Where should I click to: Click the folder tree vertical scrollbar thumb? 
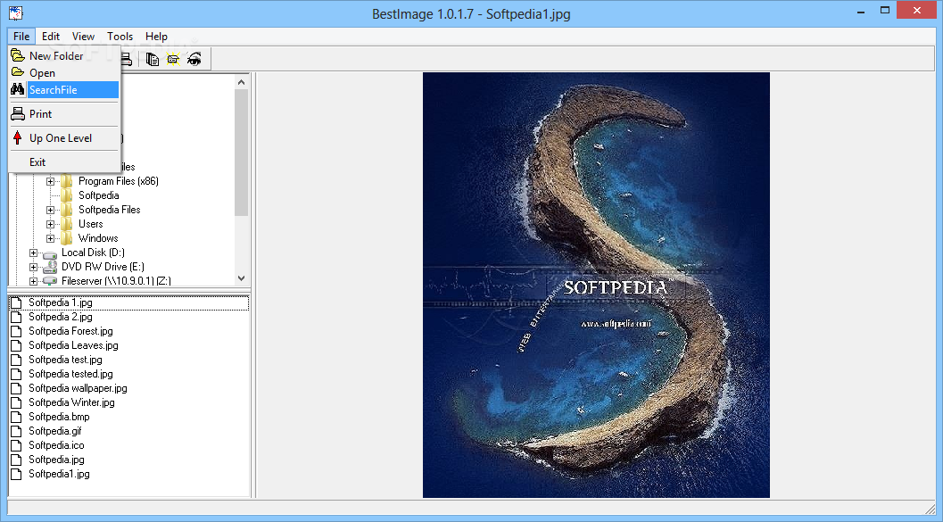[x=241, y=153]
